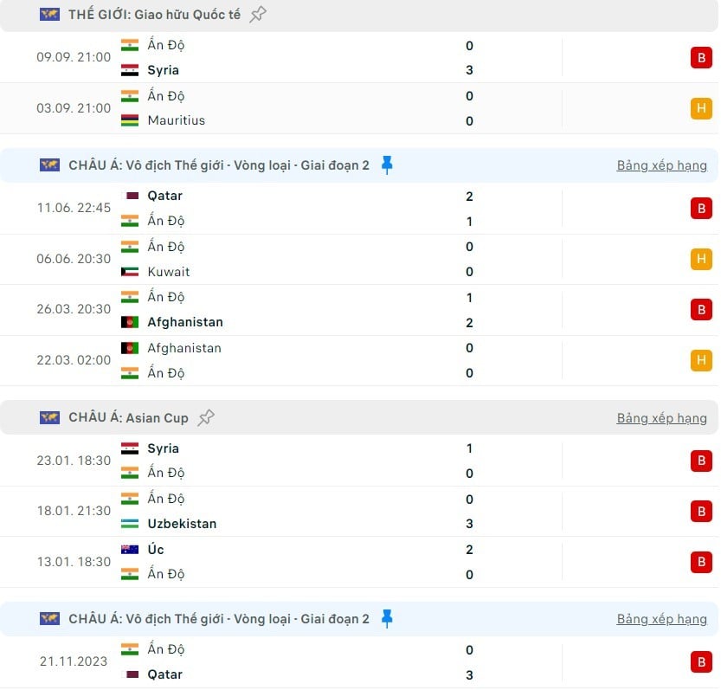The image size is (721, 690).
Task: Open Bảng xếp hạng for Asian Cup
Action: point(661,417)
